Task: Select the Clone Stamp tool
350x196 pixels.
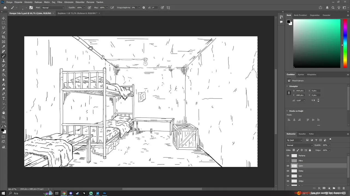Action: (x=4, y=61)
